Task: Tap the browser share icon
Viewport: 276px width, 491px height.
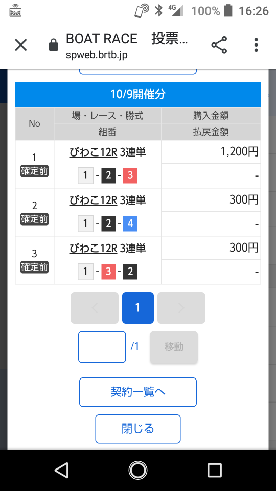Action: (219, 45)
